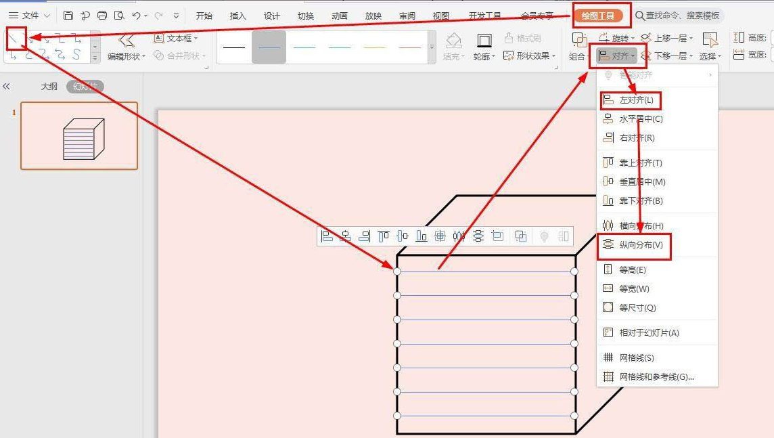Expand the shapes gallery more arrow
The height and width of the screenshot is (438, 774).
95,58
